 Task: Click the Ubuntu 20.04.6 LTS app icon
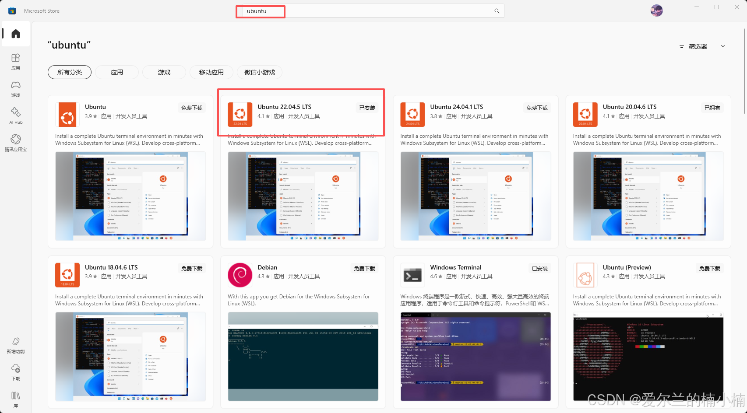(585, 115)
